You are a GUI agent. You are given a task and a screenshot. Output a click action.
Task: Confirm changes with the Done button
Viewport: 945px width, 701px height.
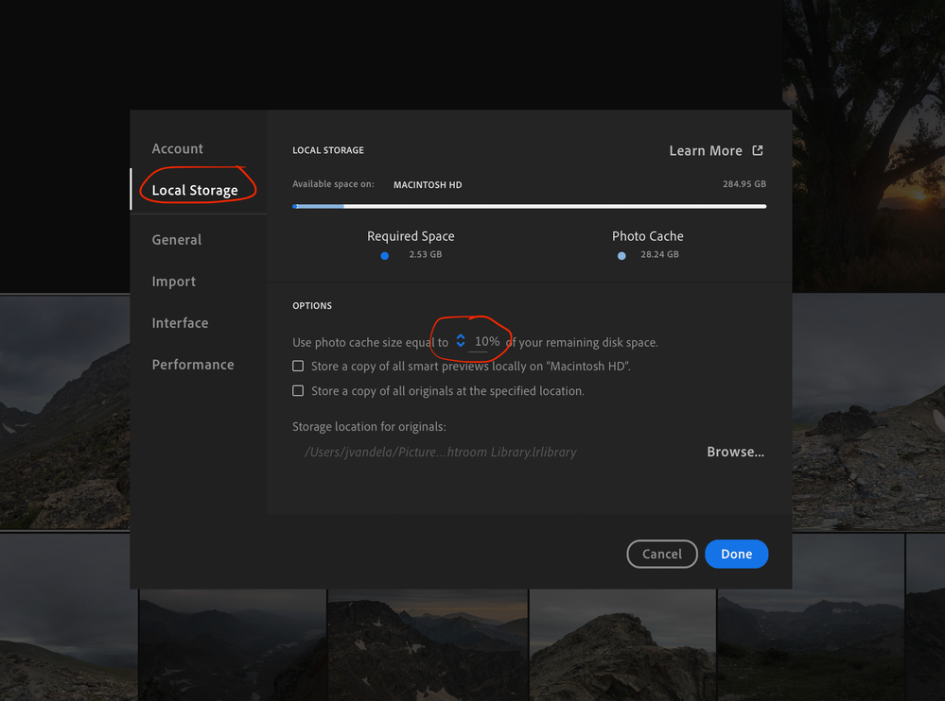pos(737,554)
